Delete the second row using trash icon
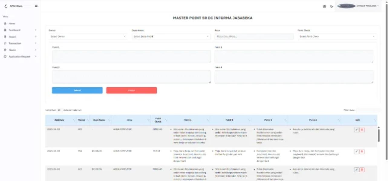The height and width of the screenshot is (181, 388). pyautogui.click(x=362, y=151)
